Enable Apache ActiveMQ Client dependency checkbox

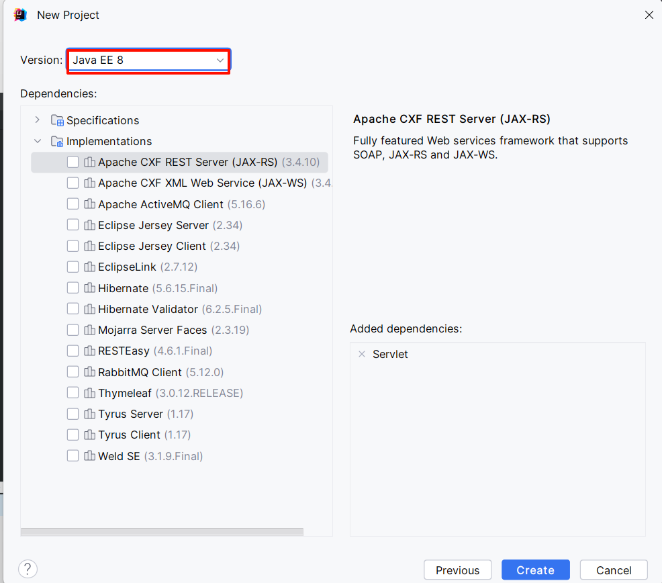click(73, 204)
